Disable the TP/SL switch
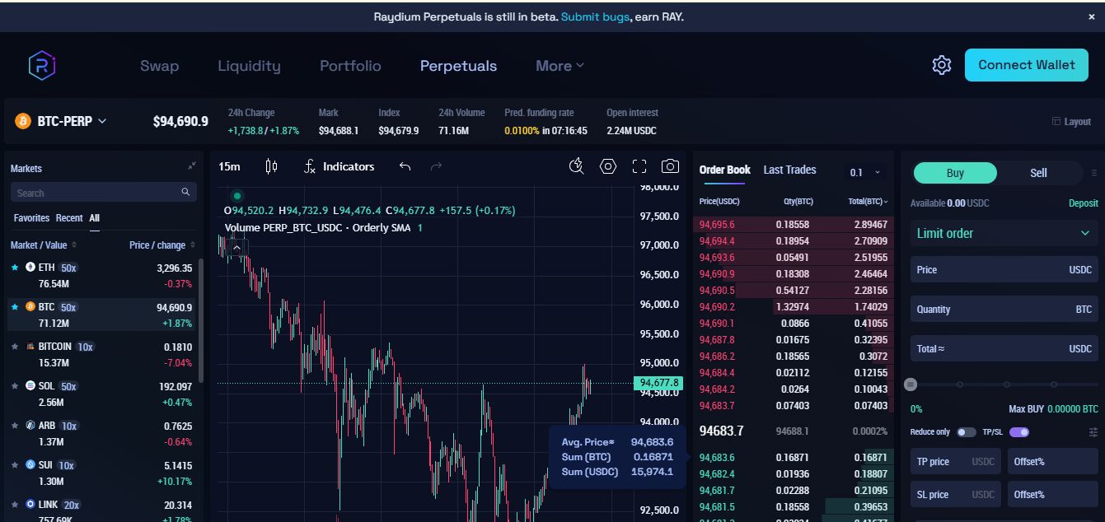 click(x=1019, y=432)
